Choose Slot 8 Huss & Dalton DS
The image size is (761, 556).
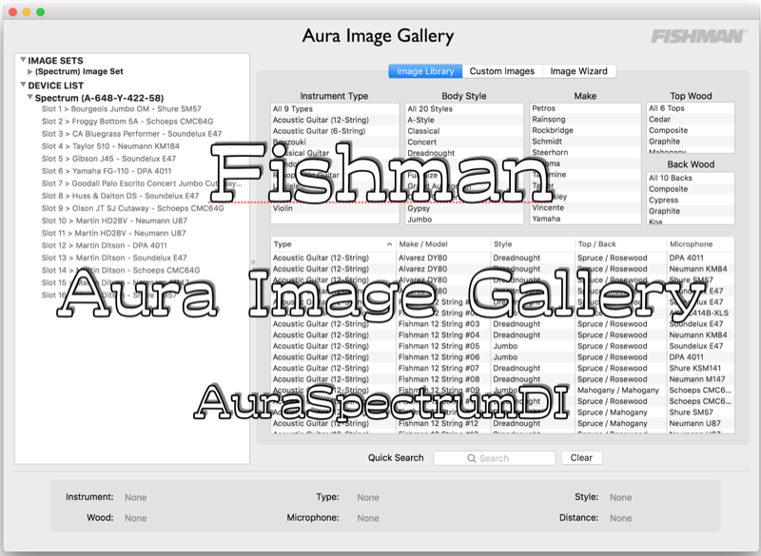click(x=121, y=196)
